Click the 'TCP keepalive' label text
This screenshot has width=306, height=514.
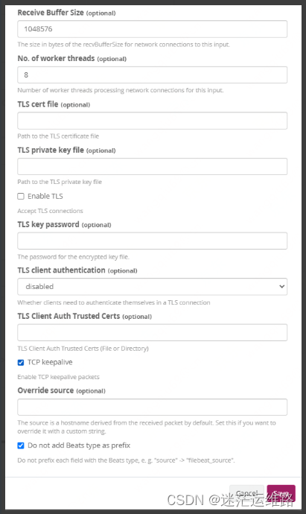pos(50,362)
